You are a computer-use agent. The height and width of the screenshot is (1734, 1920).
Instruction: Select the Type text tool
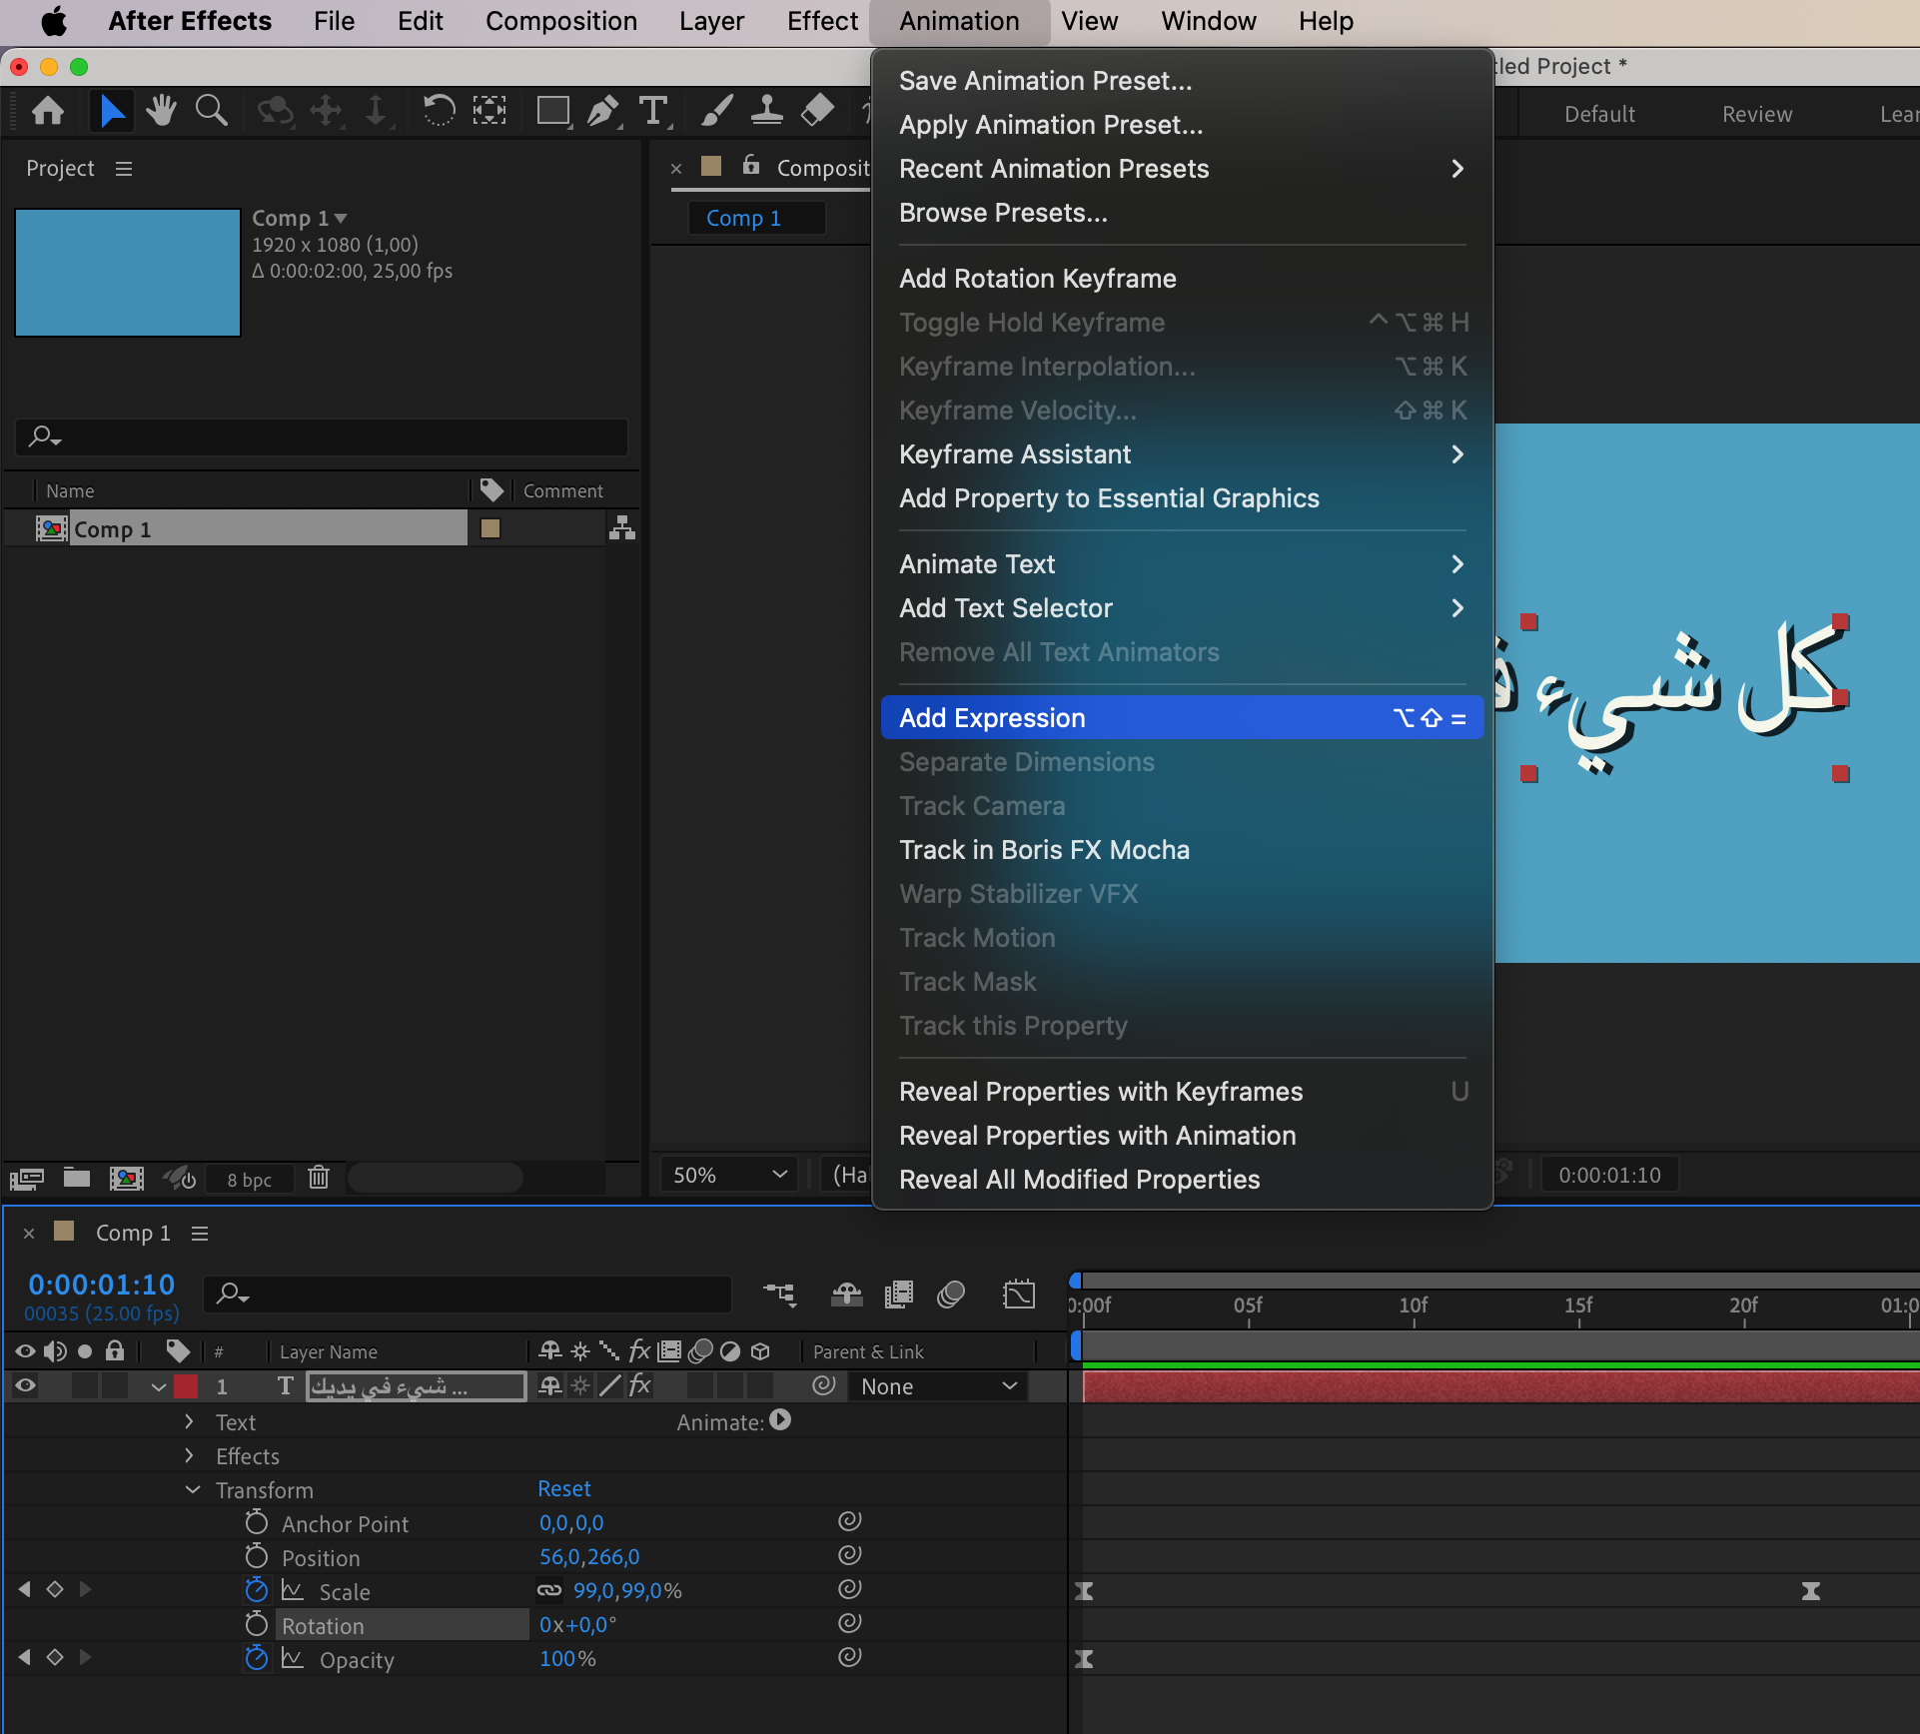(x=653, y=111)
